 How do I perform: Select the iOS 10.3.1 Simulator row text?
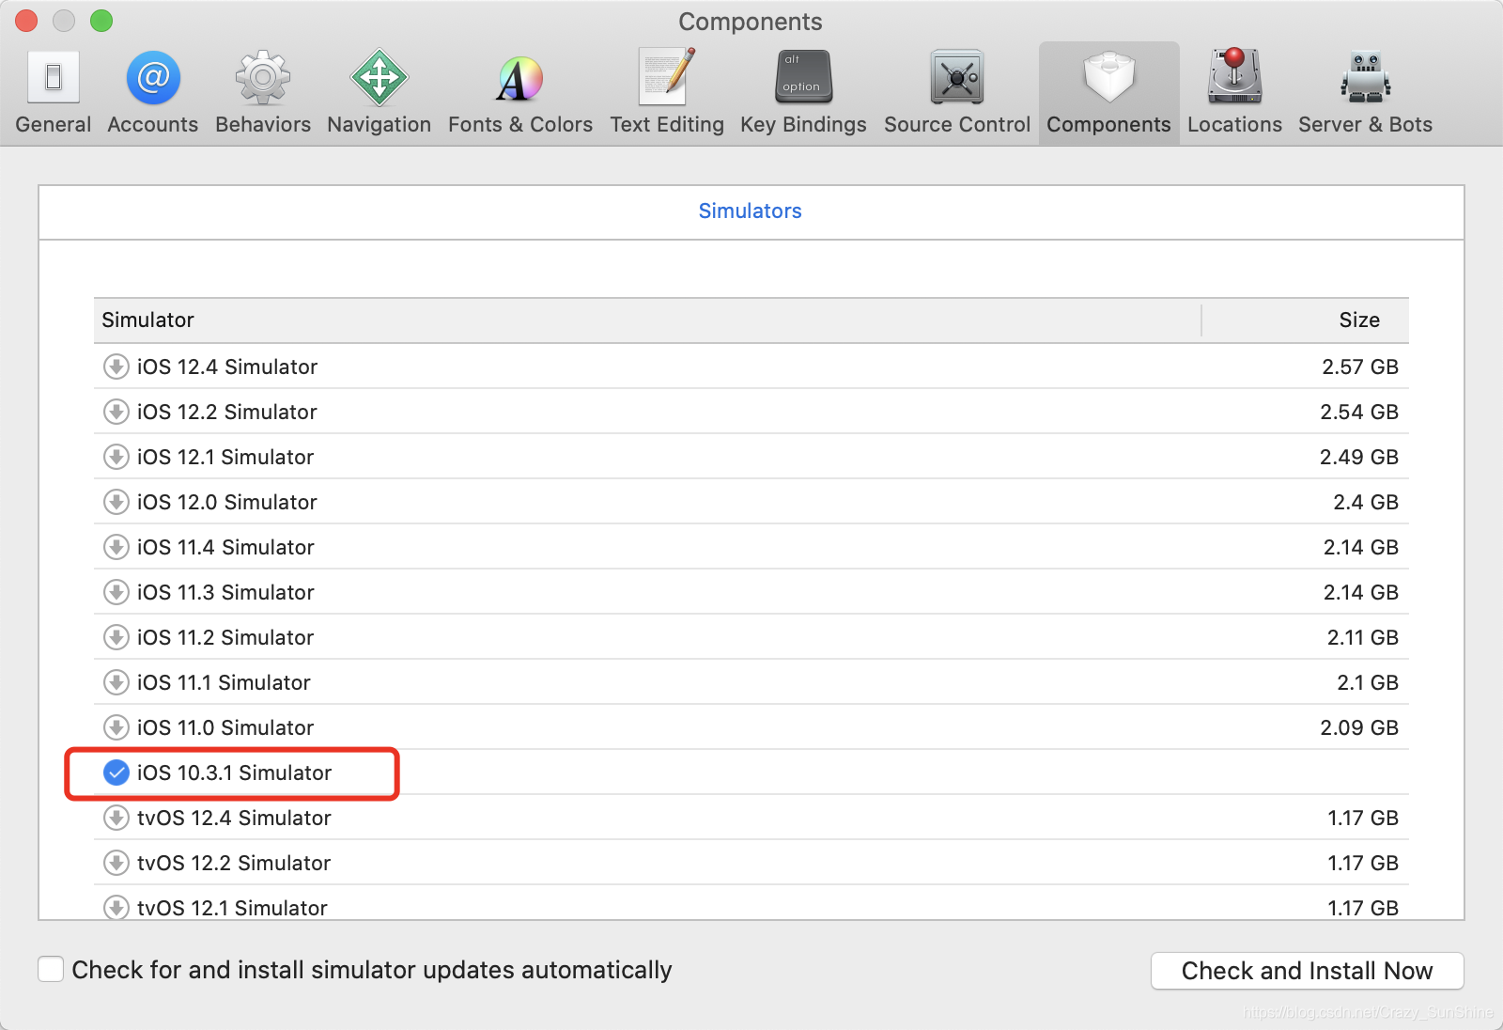tap(235, 772)
